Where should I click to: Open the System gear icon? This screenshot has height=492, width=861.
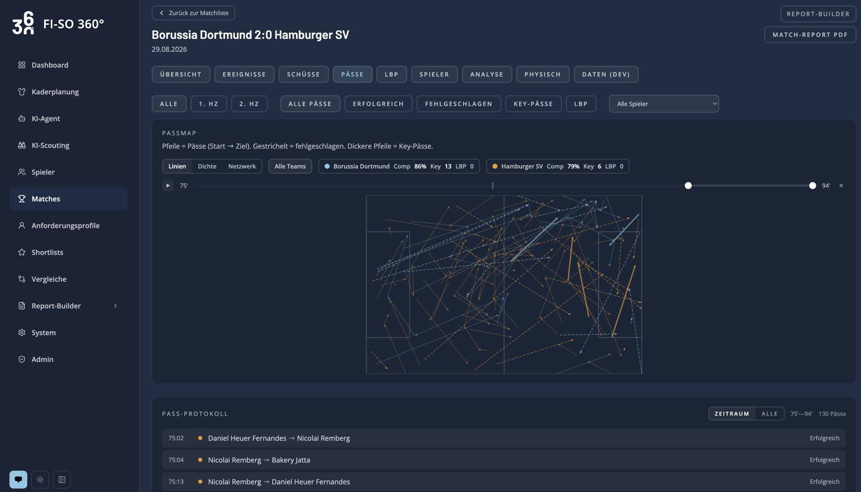(22, 333)
